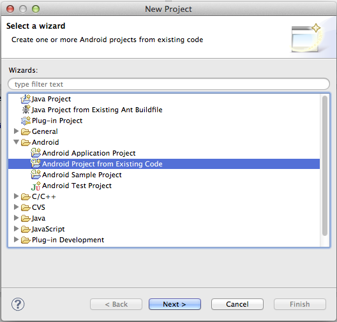This screenshot has width=337, height=322.
Task: Click the Plug-in Project icon
Action: 26,121
